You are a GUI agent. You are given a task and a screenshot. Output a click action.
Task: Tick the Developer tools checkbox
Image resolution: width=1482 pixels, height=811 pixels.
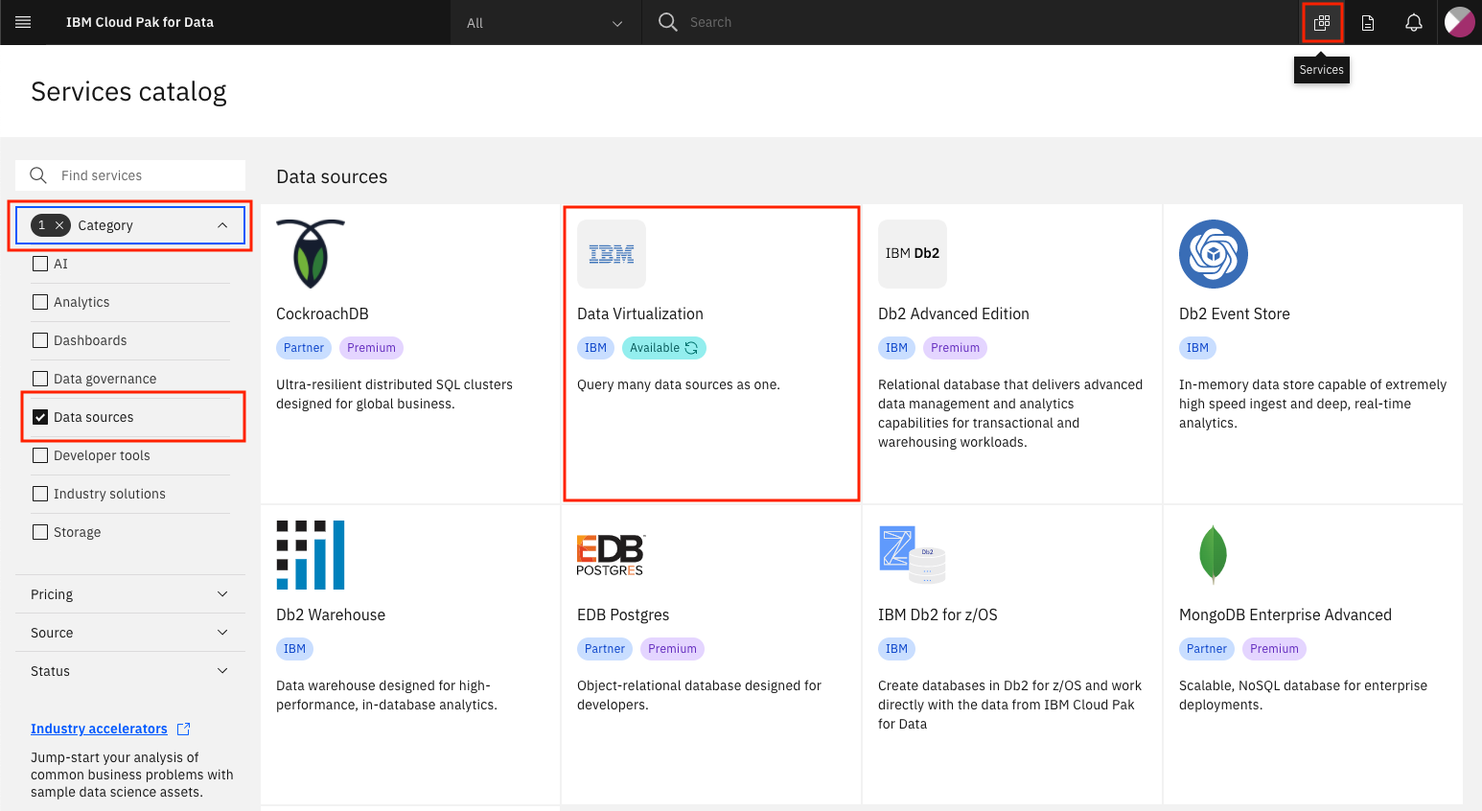coord(40,455)
